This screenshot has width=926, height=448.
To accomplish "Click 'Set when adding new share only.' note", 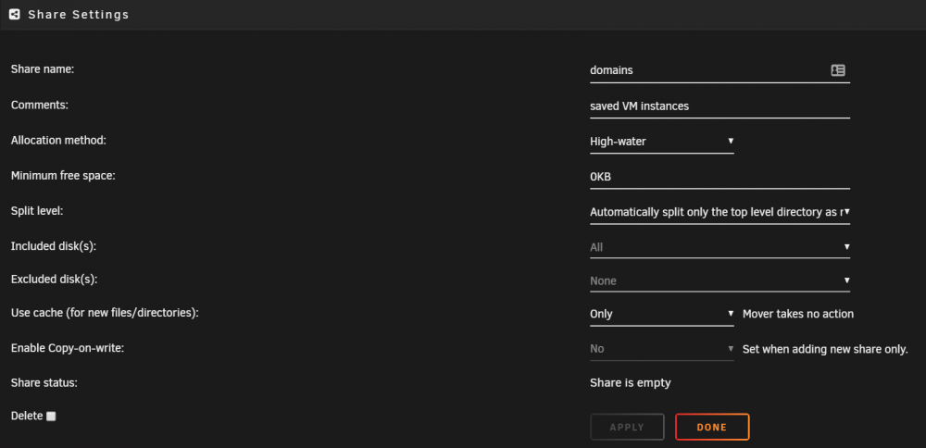I will click(x=825, y=349).
